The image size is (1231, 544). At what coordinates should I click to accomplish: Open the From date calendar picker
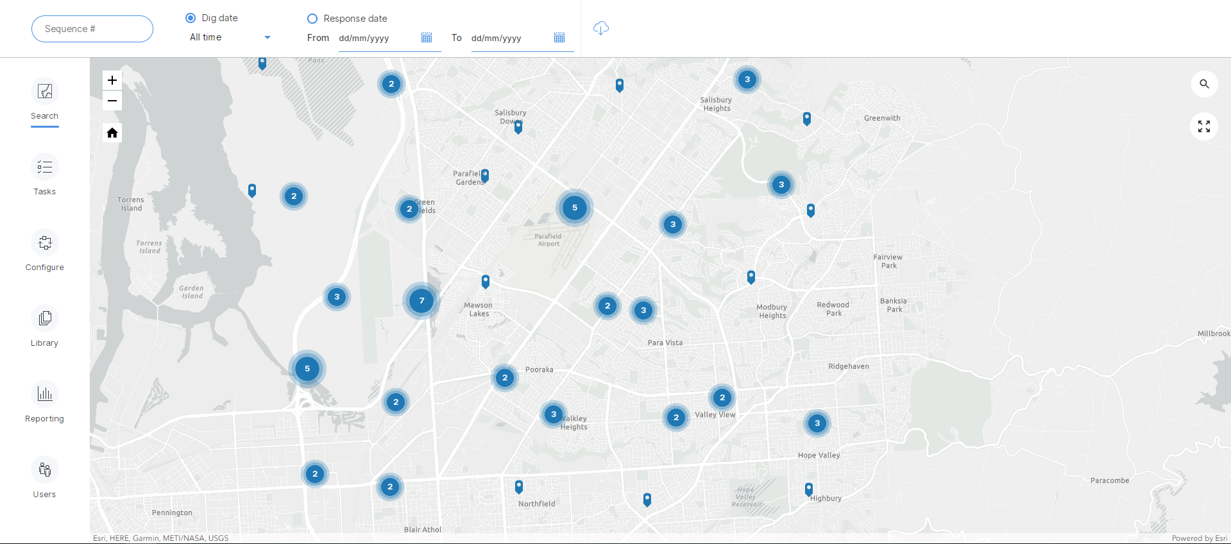(427, 38)
